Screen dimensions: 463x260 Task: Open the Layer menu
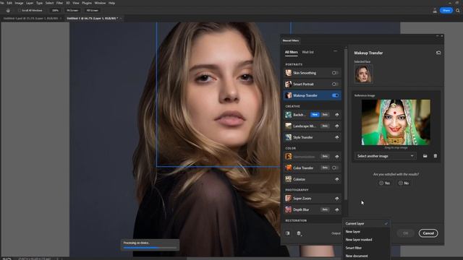click(30, 3)
